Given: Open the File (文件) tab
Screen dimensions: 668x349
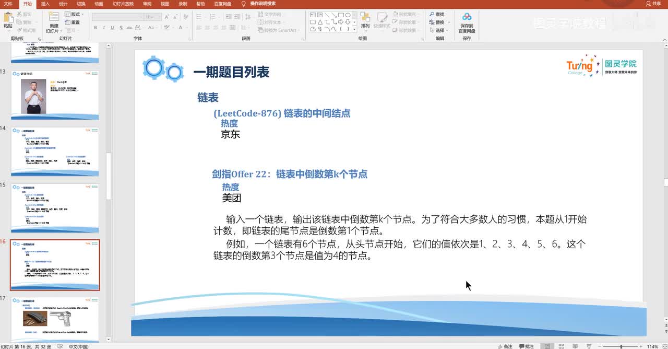Looking at the screenshot, I should [x=8, y=4].
